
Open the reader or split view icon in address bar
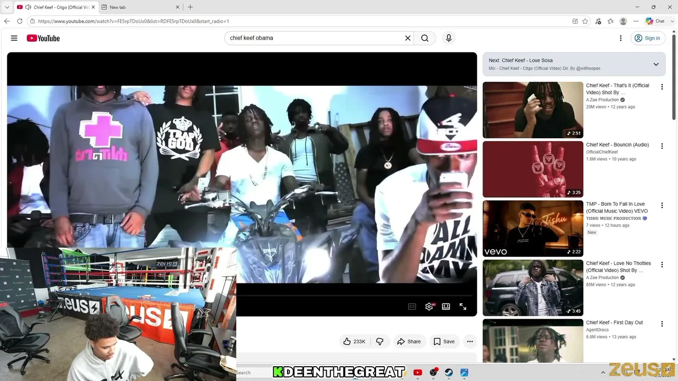click(x=575, y=21)
